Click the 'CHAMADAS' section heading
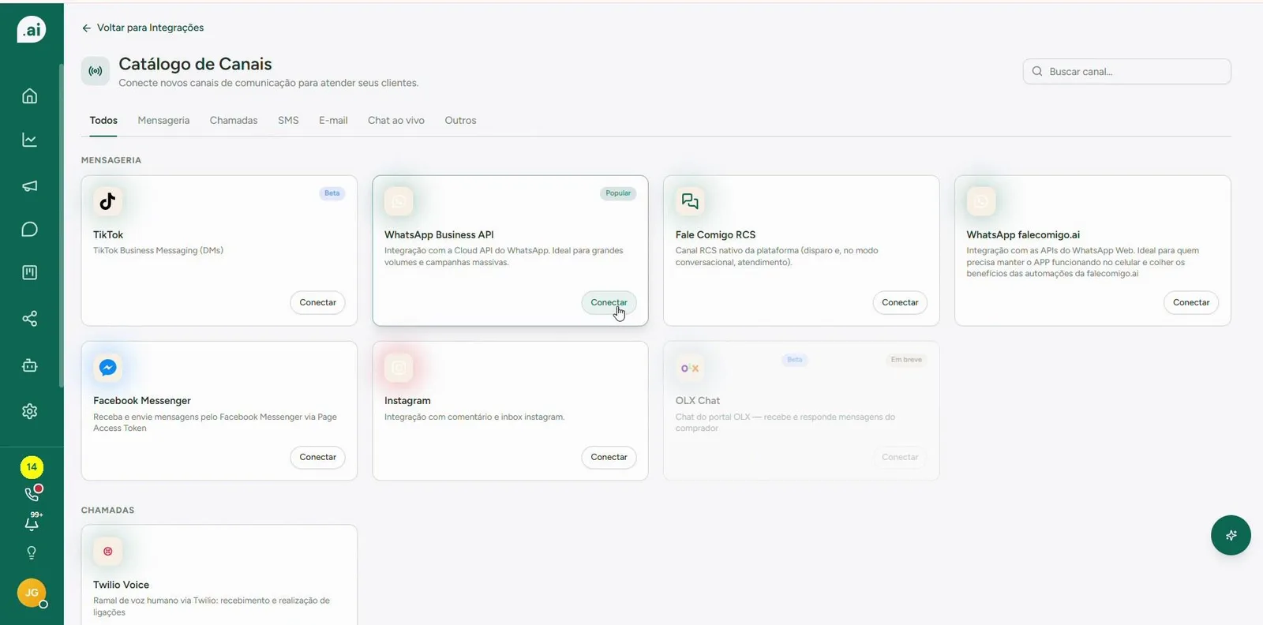The height and width of the screenshot is (625, 1263). tap(107, 511)
